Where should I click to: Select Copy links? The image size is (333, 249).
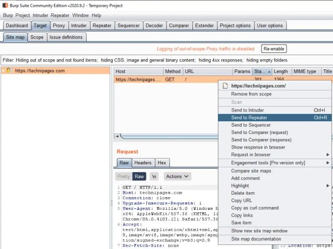pos(275,215)
